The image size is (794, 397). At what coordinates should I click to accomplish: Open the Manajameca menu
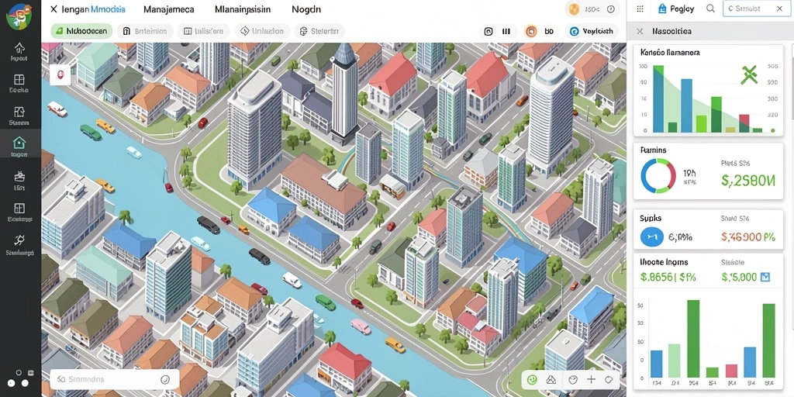[168, 9]
